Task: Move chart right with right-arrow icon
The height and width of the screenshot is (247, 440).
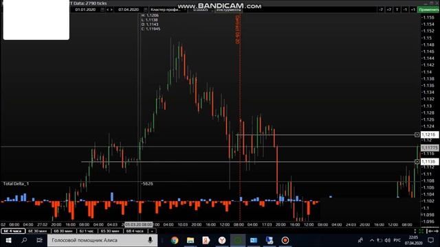Action: (x=436, y=231)
